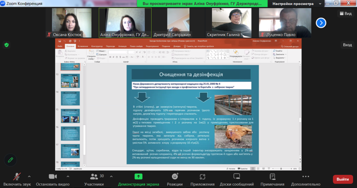The image size is (357, 188).
Task: Open Доски сообщений whiteboards icon
Action: click(237, 177)
